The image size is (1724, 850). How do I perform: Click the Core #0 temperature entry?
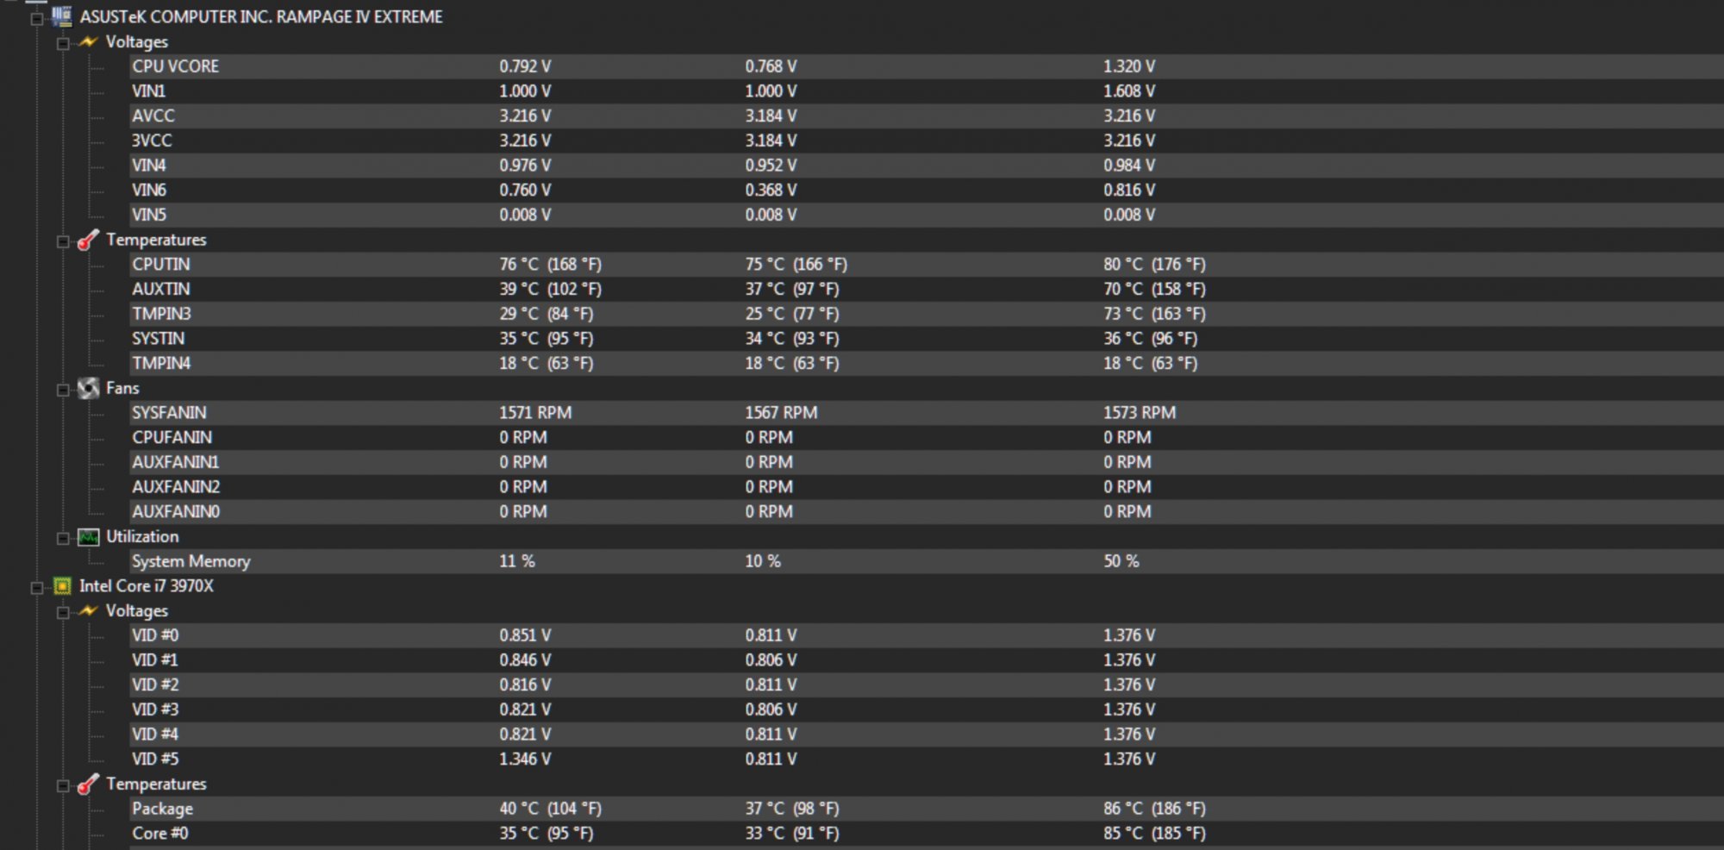pyautogui.click(x=159, y=834)
